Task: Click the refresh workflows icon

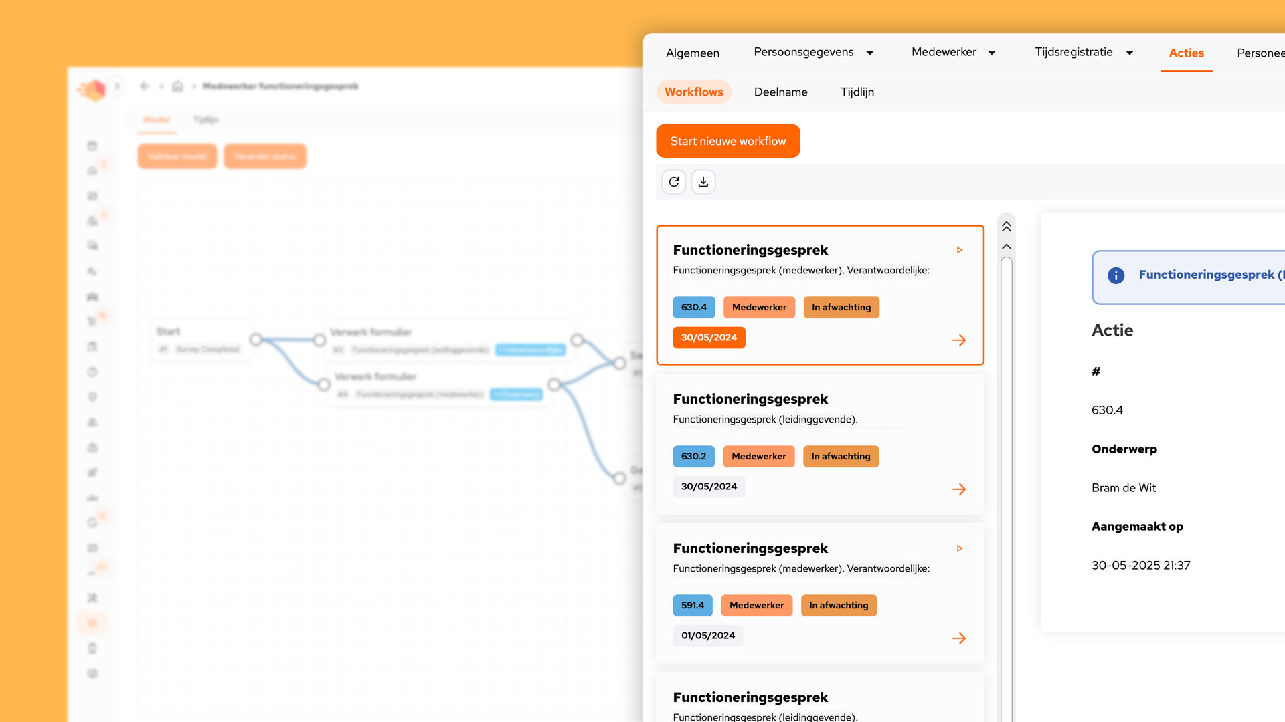Action: click(674, 182)
